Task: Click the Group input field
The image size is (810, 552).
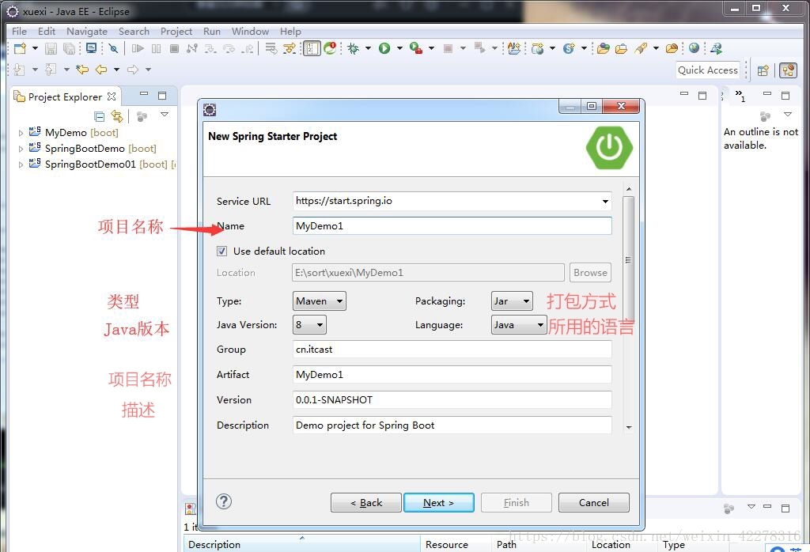Action: click(x=452, y=350)
